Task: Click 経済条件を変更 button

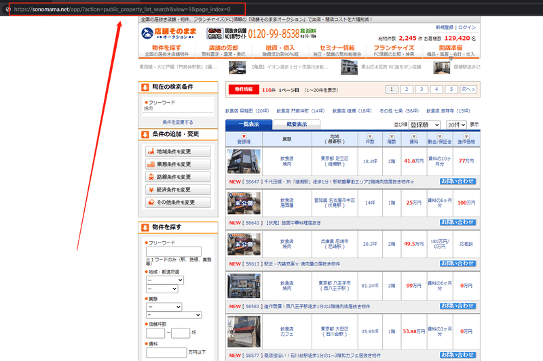Action: pos(178,190)
